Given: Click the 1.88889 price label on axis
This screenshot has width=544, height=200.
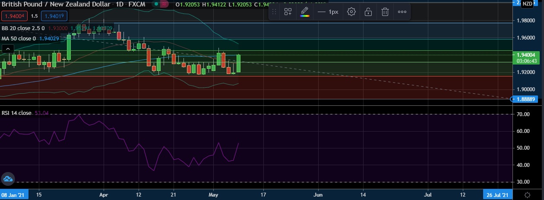Looking at the screenshot, I should tap(527, 99).
